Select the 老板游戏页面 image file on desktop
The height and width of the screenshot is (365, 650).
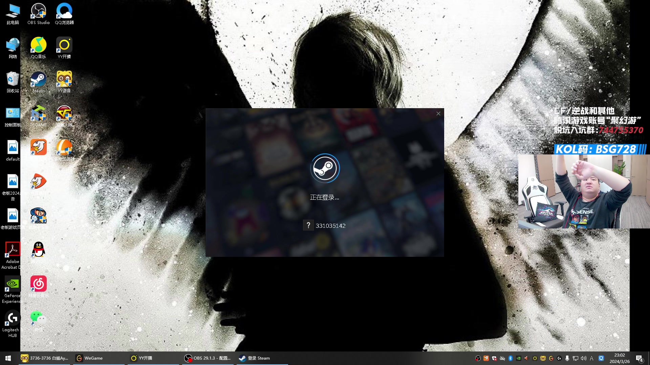[x=13, y=219]
